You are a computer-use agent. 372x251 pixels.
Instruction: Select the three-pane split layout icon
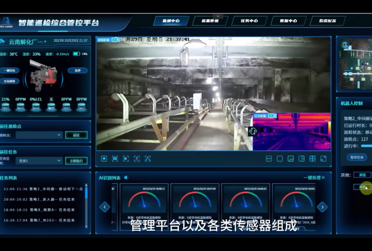(301, 159)
